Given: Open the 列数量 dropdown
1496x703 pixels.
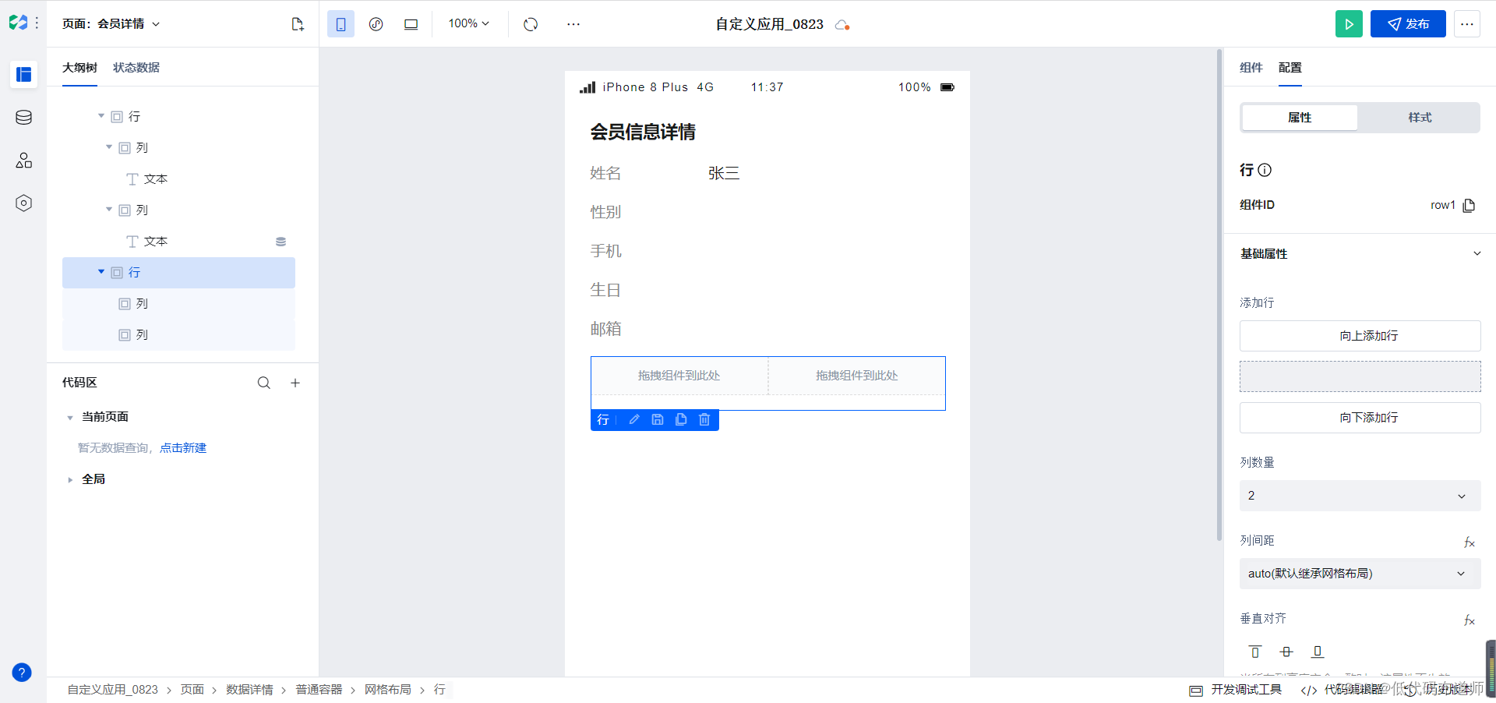Looking at the screenshot, I should (x=1360, y=496).
